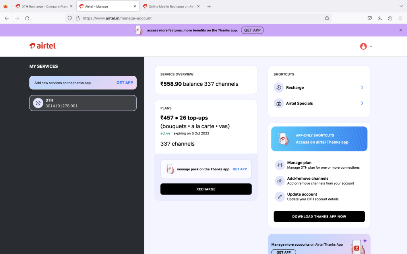Screen dimensions: 407x254
Task: Click the expiring on 8 Oct 2023 text
Action: pyautogui.click(x=191, y=133)
